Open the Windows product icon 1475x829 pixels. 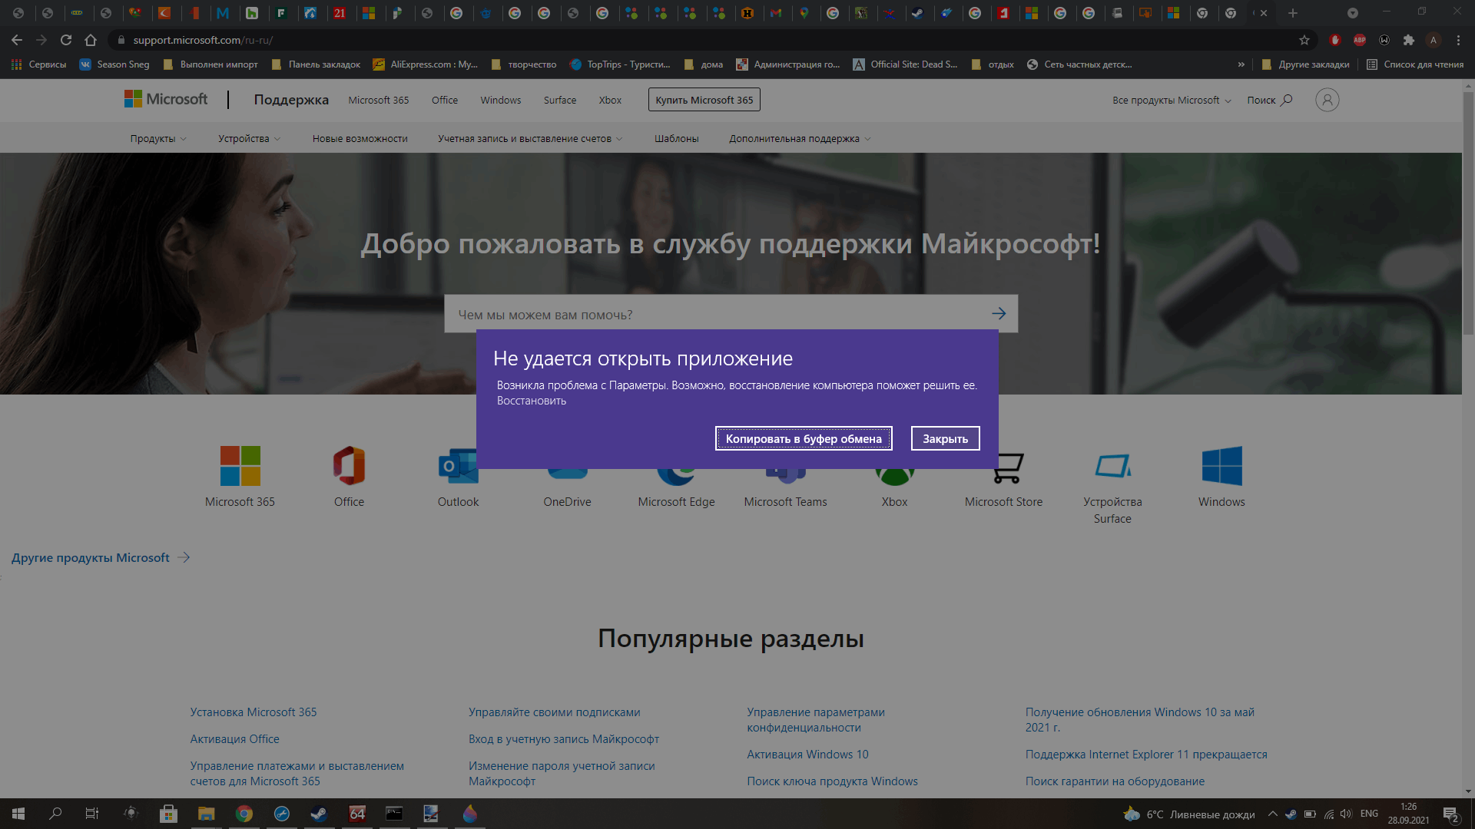coord(1221,466)
